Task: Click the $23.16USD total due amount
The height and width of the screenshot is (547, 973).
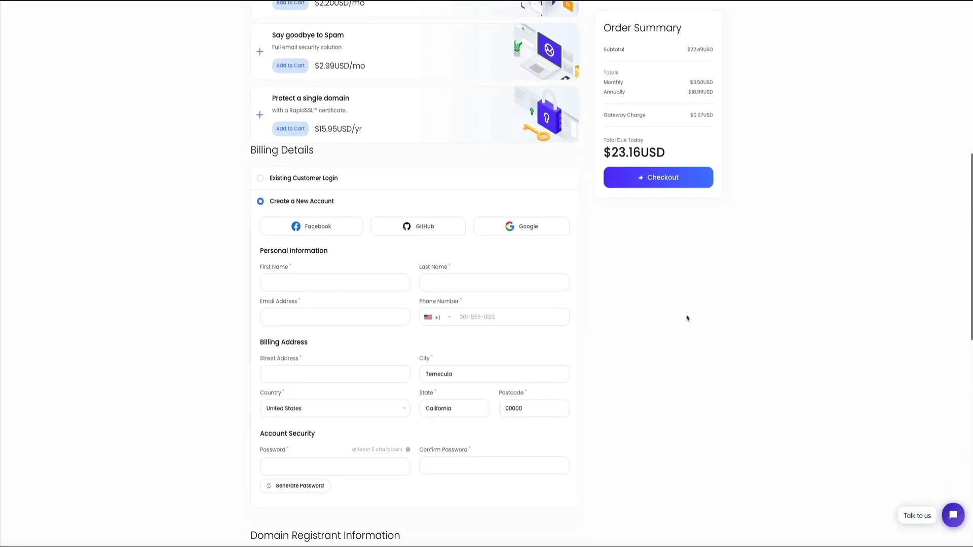Action: [634, 152]
